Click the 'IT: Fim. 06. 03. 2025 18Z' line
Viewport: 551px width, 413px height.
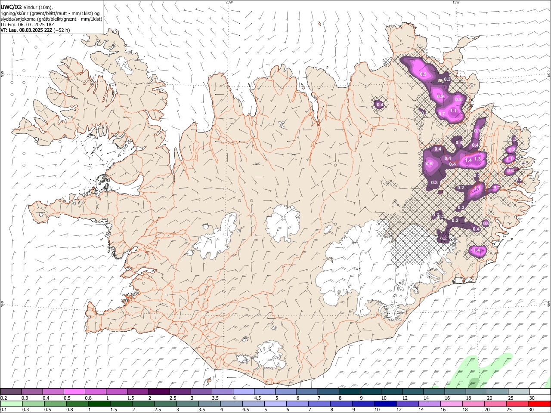[27, 25]
